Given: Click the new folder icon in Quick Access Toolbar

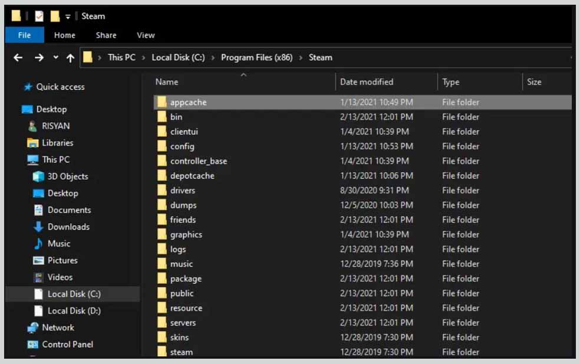Looking at the screenshot, I should [55, 16].
